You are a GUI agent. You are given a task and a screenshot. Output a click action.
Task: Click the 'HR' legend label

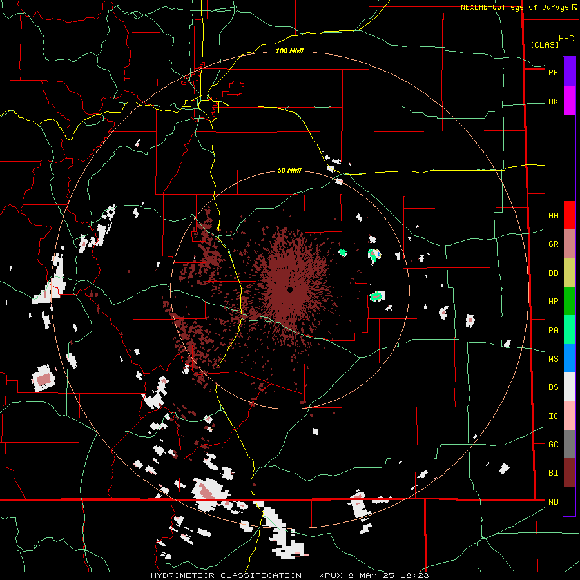coord(553,302)
